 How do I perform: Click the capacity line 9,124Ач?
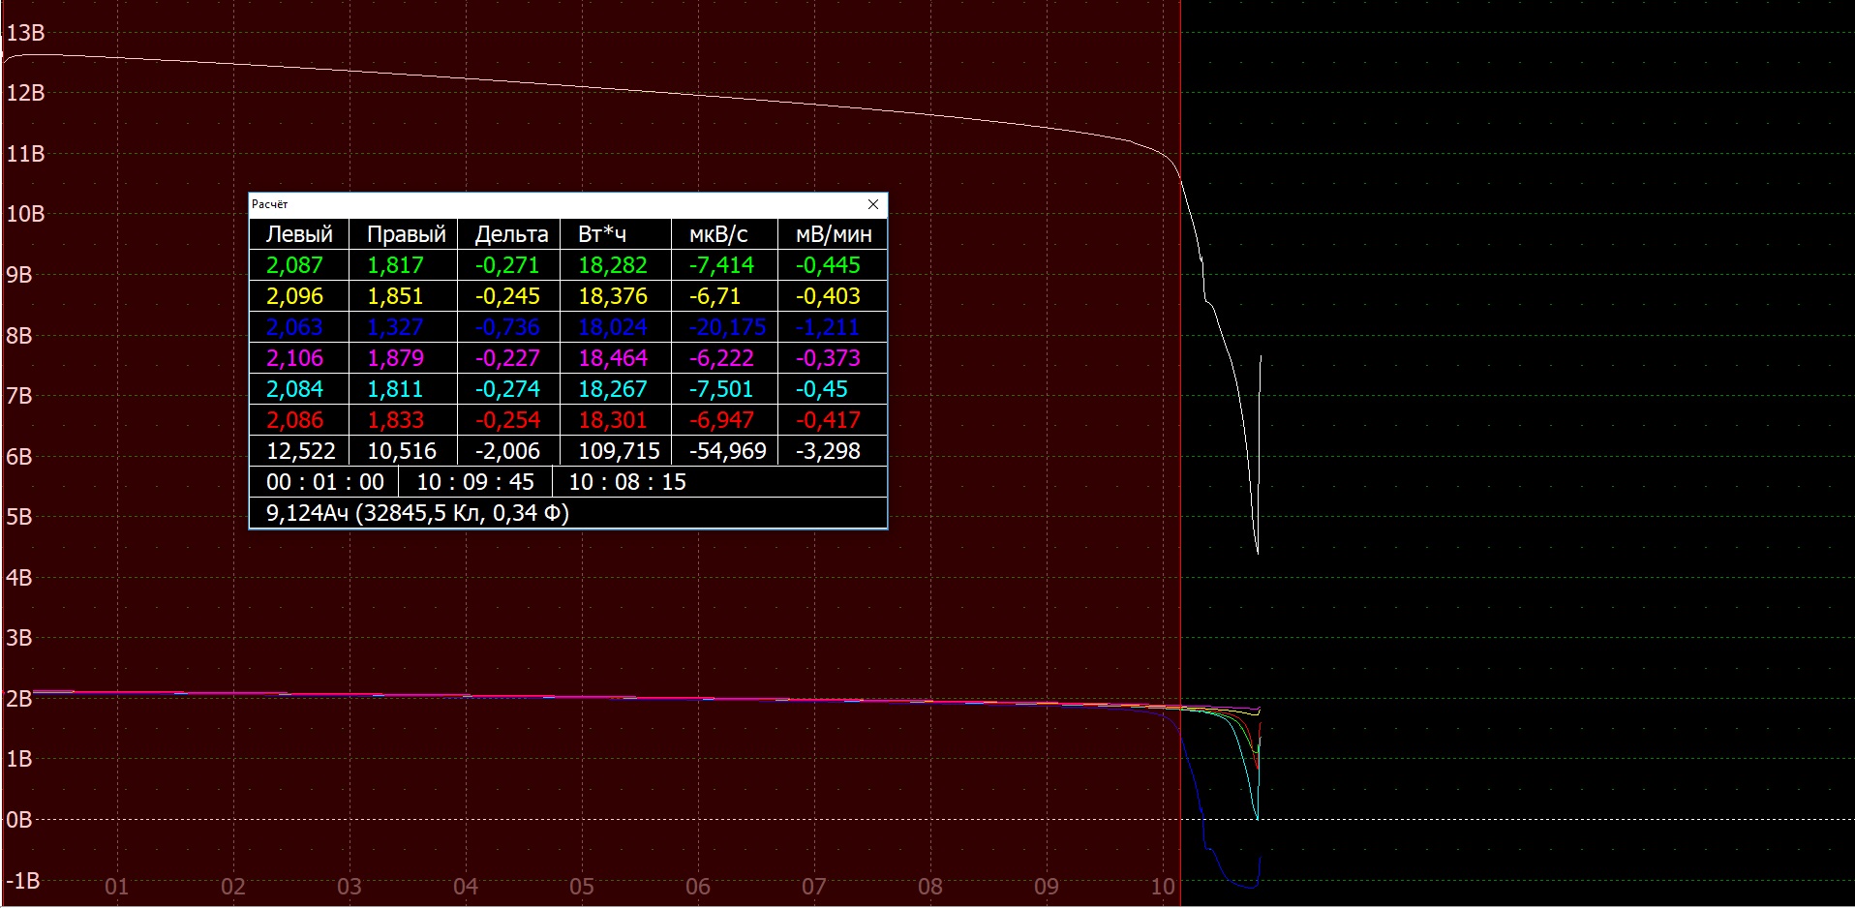pos(417,513)
